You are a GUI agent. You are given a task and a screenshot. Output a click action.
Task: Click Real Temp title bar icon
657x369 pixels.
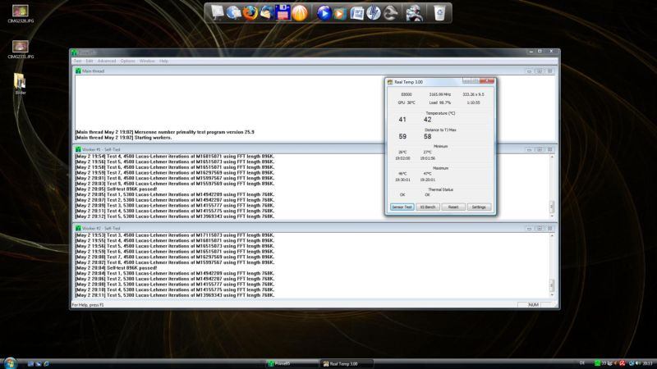(390, 82)
